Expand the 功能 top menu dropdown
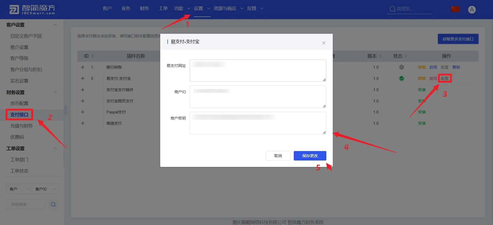493x225 pixels. pos(189,8)
